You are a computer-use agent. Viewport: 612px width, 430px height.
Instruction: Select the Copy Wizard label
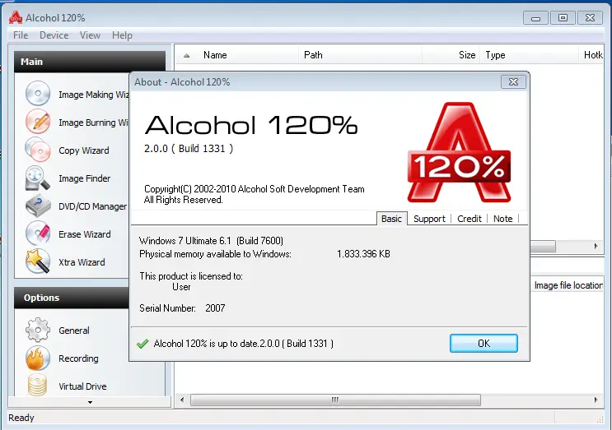point(84,150)
